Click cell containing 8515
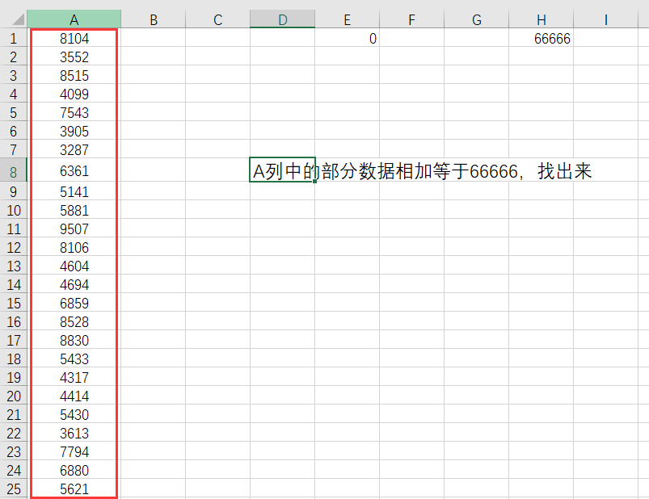The height and width of the screenshot is (499, 649). [74, 75]
